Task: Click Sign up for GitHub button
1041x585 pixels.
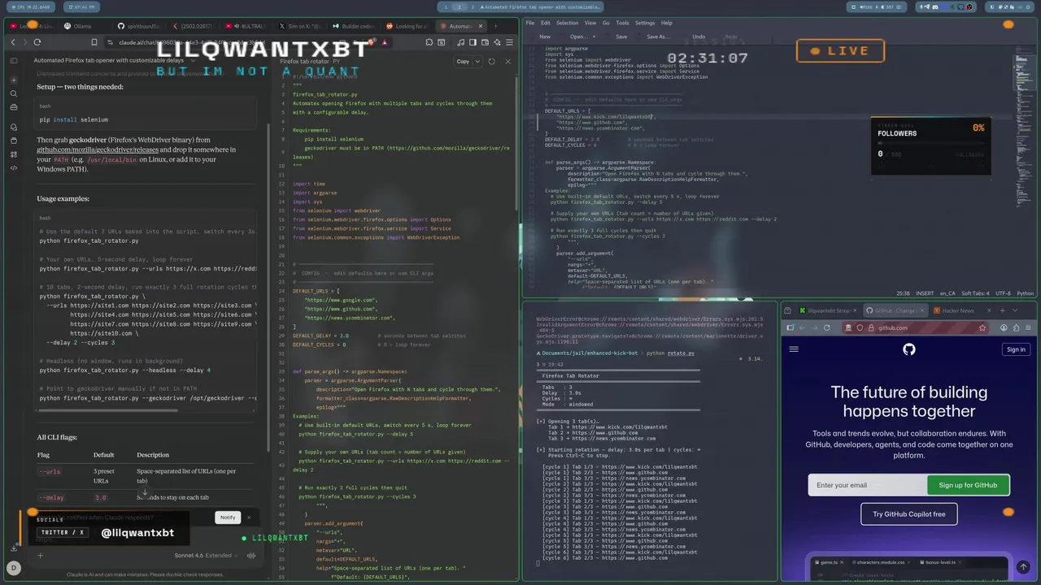Action: (x=968, y=485)
